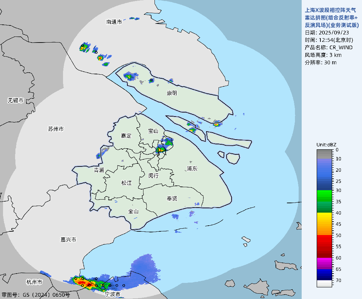Click the time text 12:54(北京时)
The width and height of the screenshot is (362, 299).
click(336, 40)
